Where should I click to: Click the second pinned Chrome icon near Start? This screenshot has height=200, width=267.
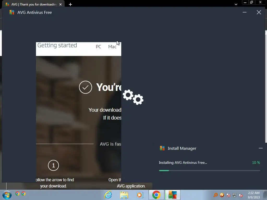23,193
